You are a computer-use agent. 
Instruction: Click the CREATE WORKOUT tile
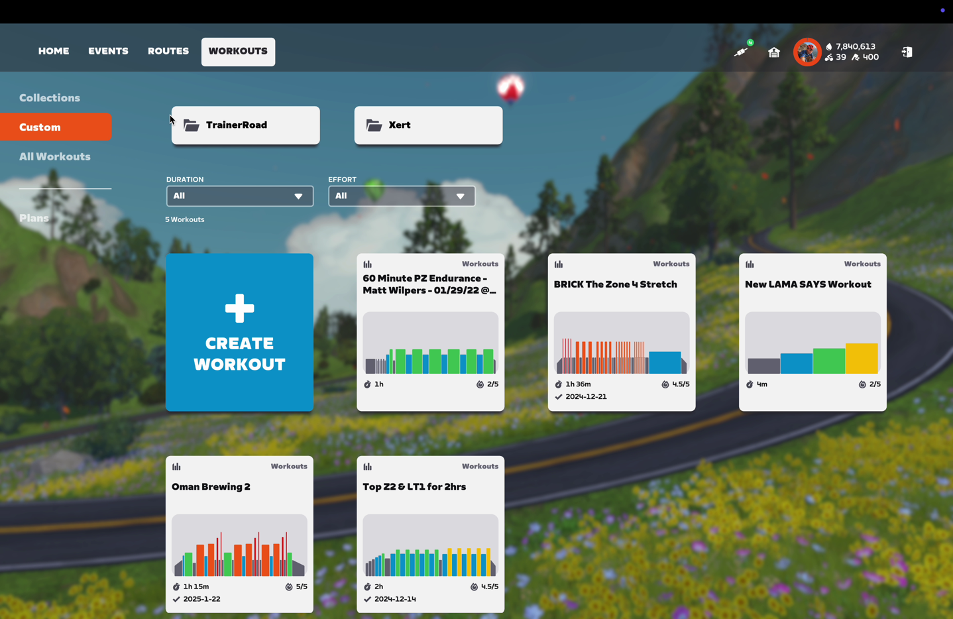[x=239, y=332]
